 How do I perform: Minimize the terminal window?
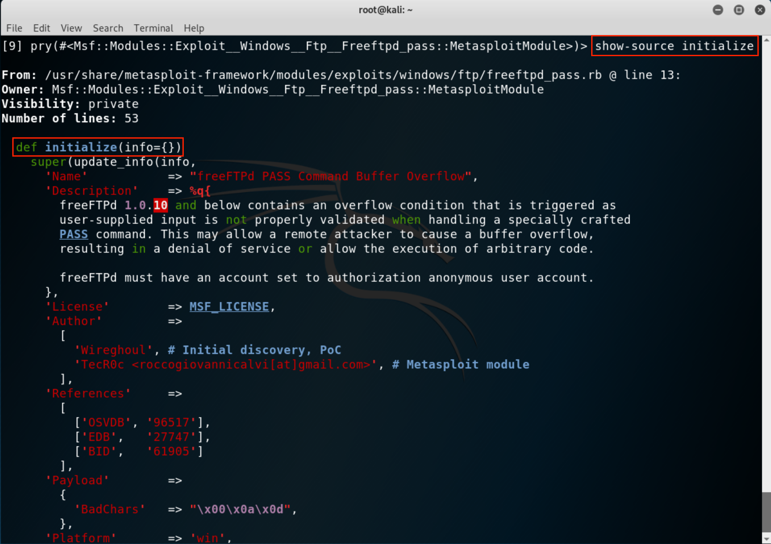pos(718,10)
